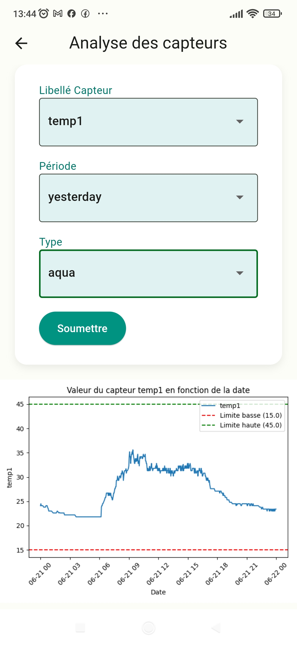Tap the Limite basse (15.0) legend entry

click(251, 415)
